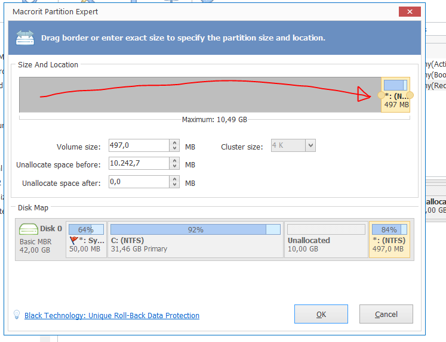This screenshot has width=446, height=342.
Task: Confirm with the OK button
Action: [x=321, y=314]
